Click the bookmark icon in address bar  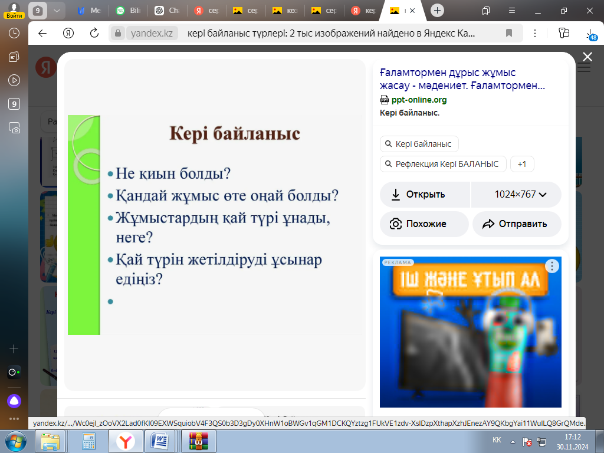(508, 33)
